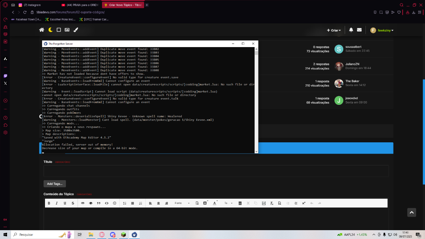The width and height of the screenshot is (425, 239).
Task: Go to the forum home icon
Action: pos(42,30)
